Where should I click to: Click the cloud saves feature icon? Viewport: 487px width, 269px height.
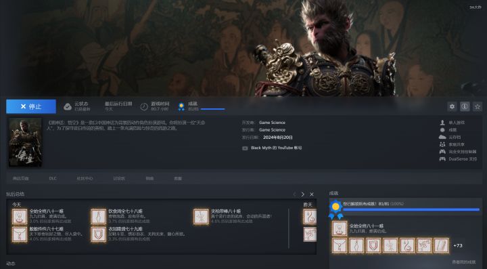[x=442, y=137]
